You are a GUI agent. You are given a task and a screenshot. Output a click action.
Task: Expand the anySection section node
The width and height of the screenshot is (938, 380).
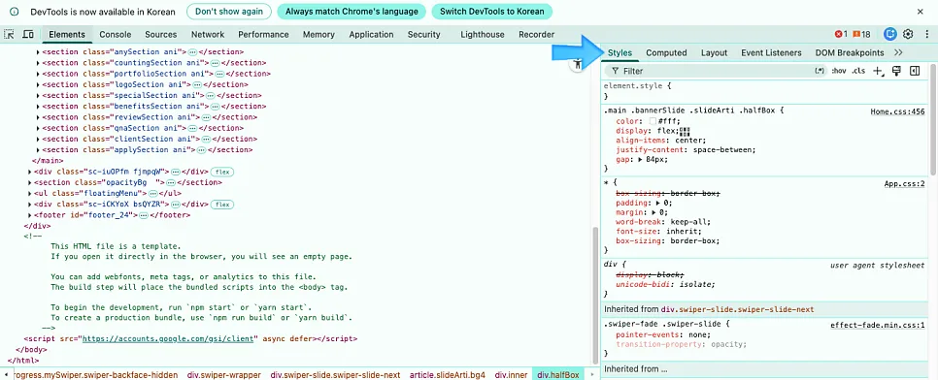click(x=38, y=52)
